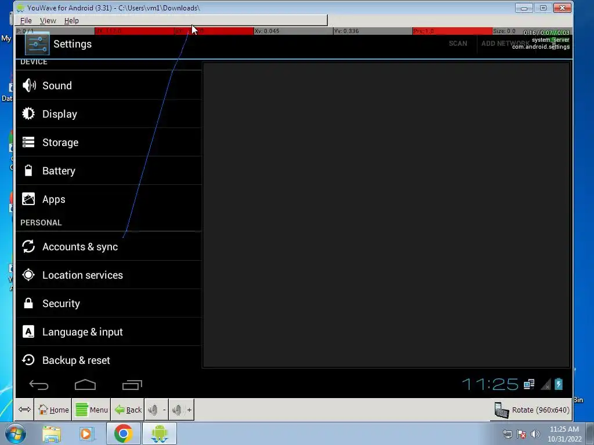The height and width of the screenshot is (445, 594).
Task: Select the Apps label
Action: [x=54, y=199]
